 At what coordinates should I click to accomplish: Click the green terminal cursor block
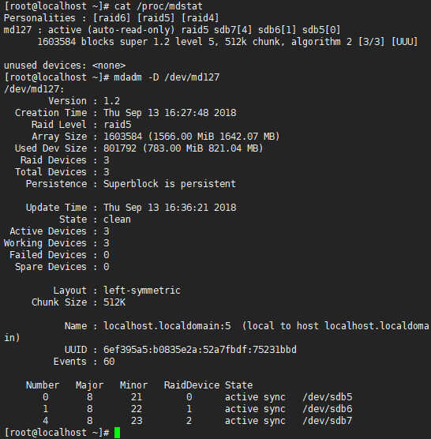coord(118,433)
